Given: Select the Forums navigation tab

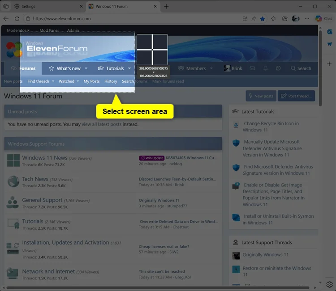Looking at the screenshot, I should pyautogui.click(x=23, y=68).
